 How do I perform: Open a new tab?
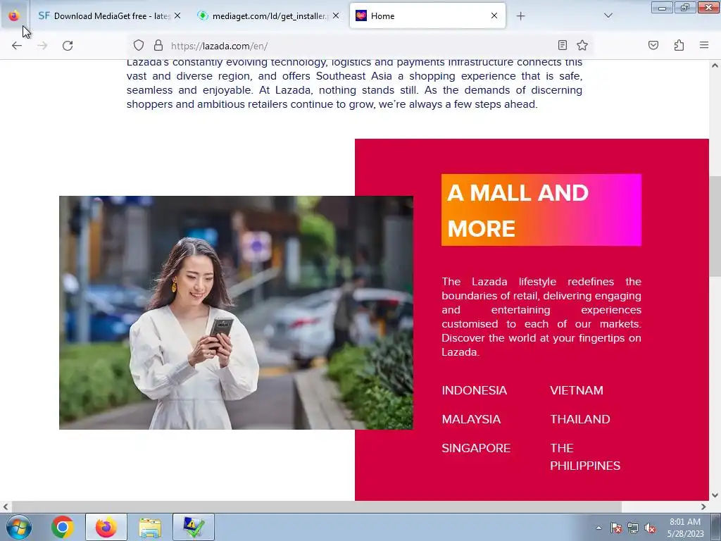tap(520, 16)
